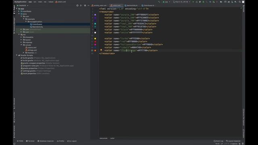Click the white gutter color swatch
The image size is (258, 145).
(95, 33)
